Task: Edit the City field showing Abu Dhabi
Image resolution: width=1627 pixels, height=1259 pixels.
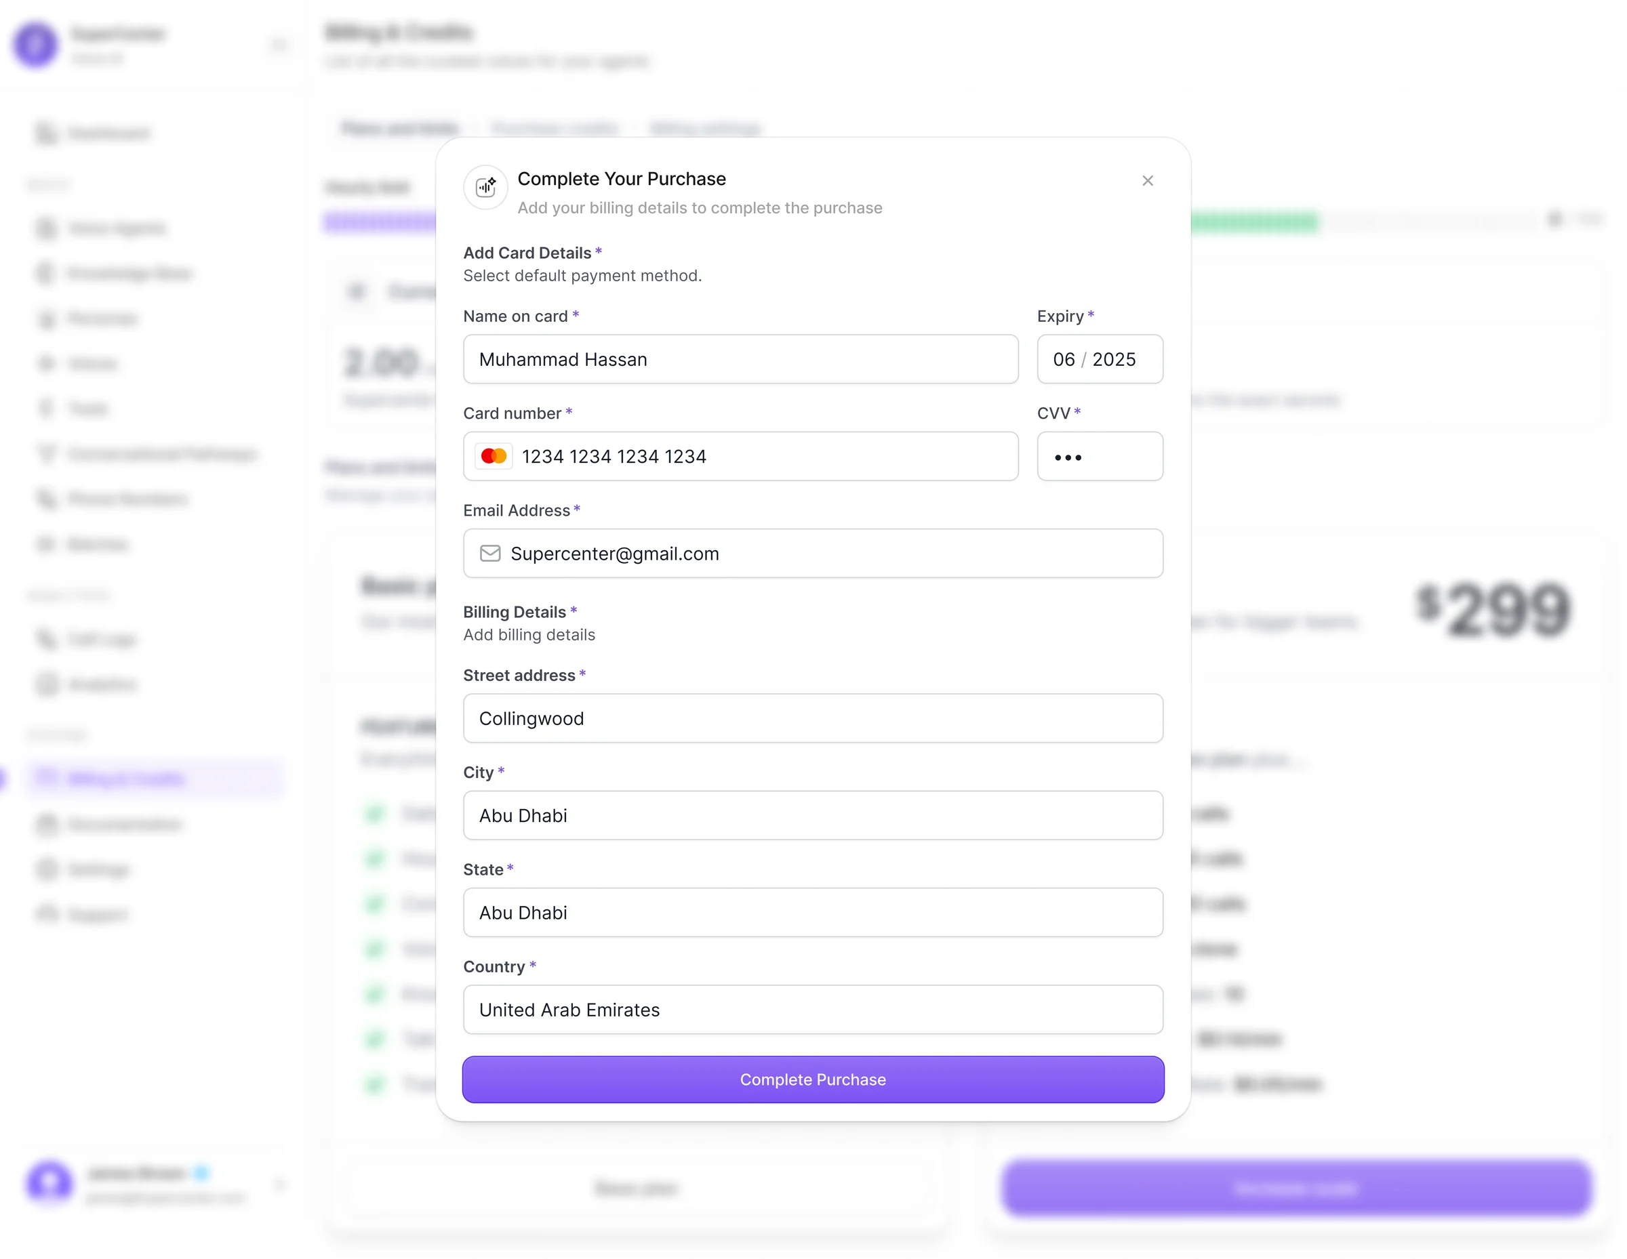Action: coord(813,815)
